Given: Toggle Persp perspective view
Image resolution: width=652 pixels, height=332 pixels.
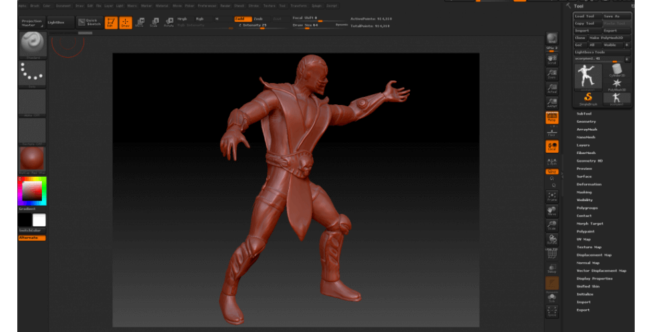Looking at the screenshot, I should click(x=552, y=118).
